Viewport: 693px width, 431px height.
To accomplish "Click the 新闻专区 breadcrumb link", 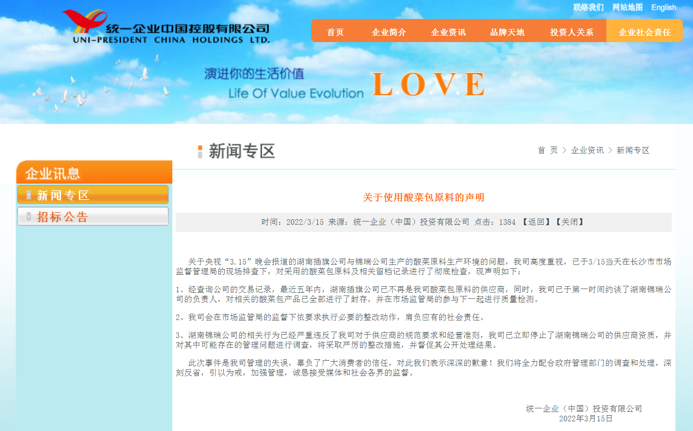I will tap(633, 150).
